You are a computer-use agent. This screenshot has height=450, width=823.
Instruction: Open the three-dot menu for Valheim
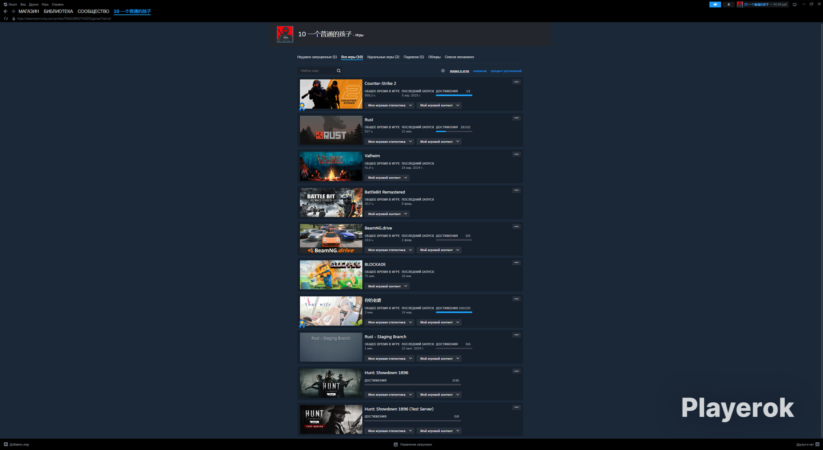click(x=517, y=154)
